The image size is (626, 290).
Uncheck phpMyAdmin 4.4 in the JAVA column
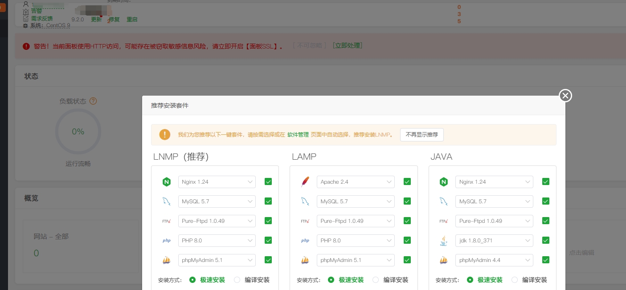tap(546, 260)
